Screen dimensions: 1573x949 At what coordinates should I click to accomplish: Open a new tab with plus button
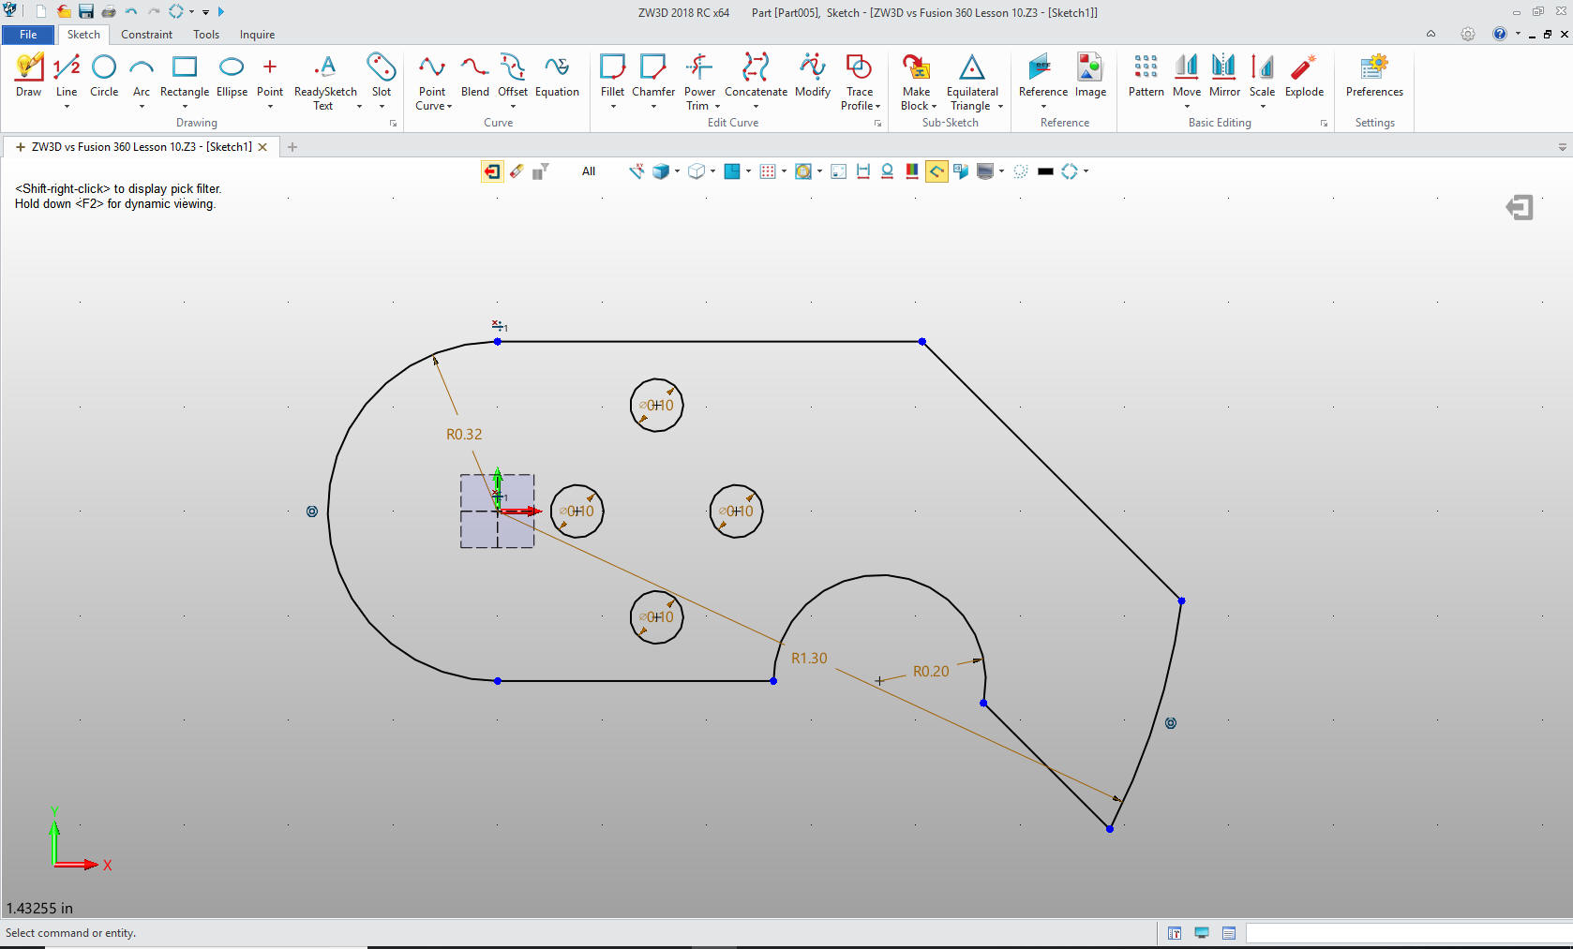point(292,147)
